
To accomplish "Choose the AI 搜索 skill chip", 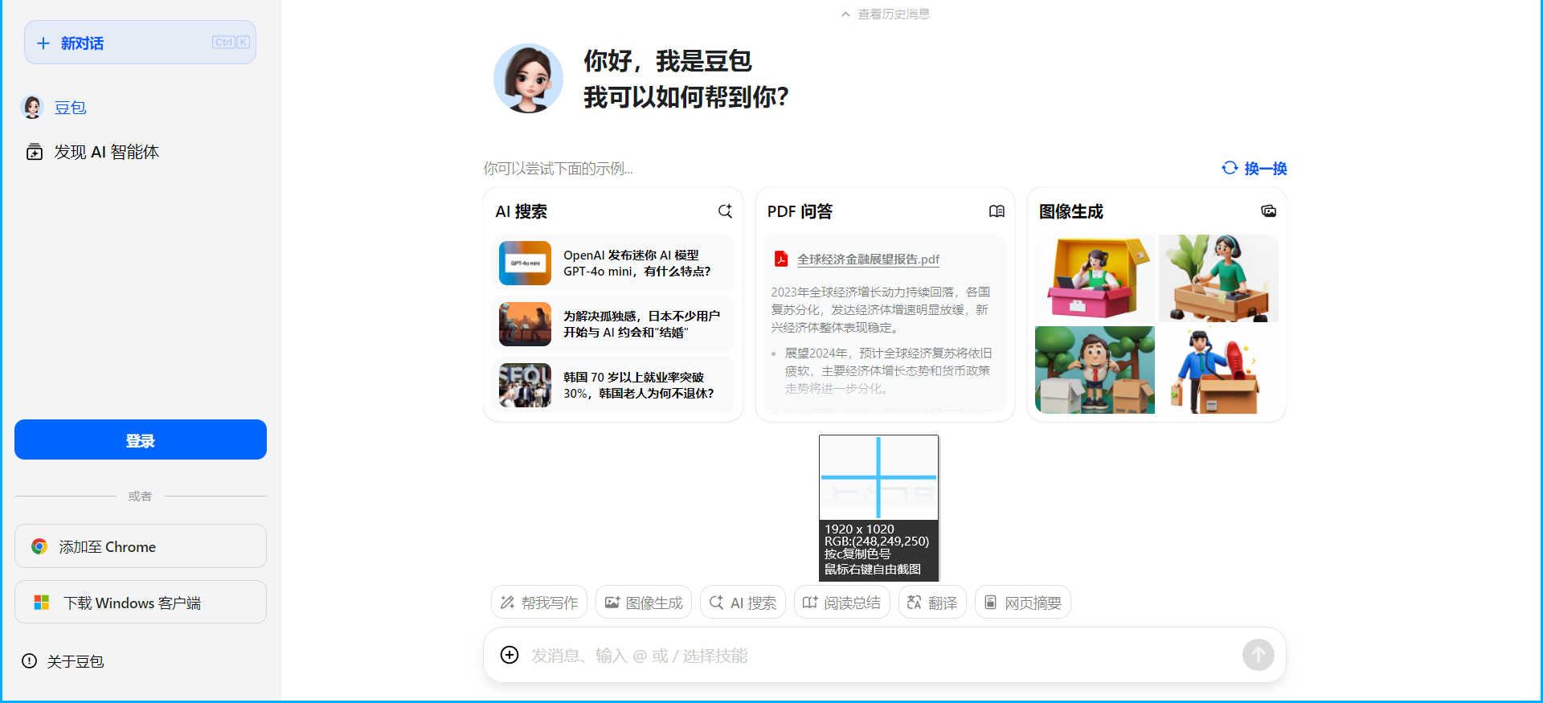I will 743,602.
